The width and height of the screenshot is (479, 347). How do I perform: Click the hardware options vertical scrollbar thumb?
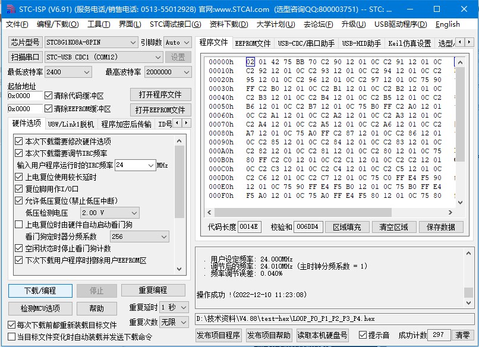179,182
